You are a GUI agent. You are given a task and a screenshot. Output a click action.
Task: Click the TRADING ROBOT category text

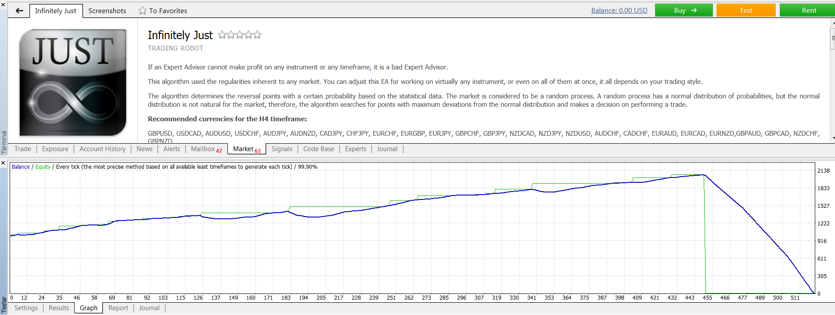click(x=176, y=48)
